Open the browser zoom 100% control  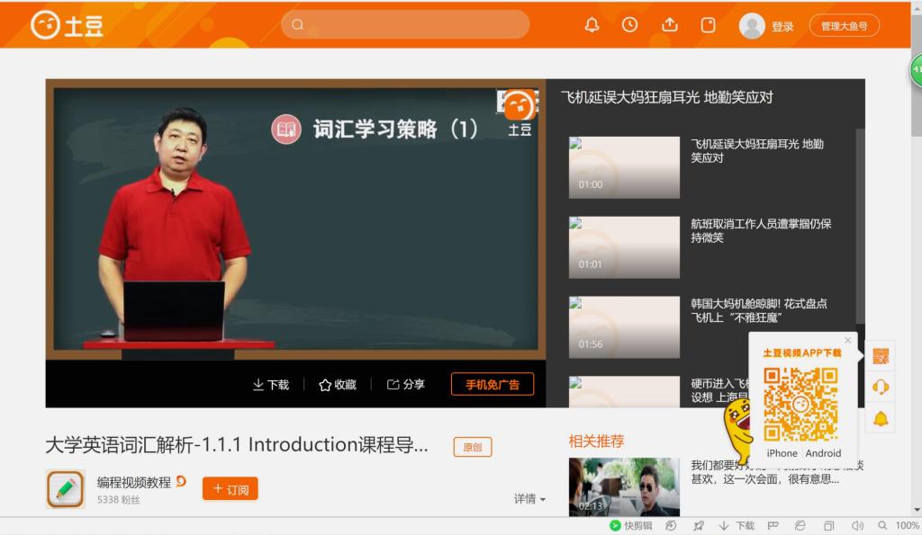point(899,526)
